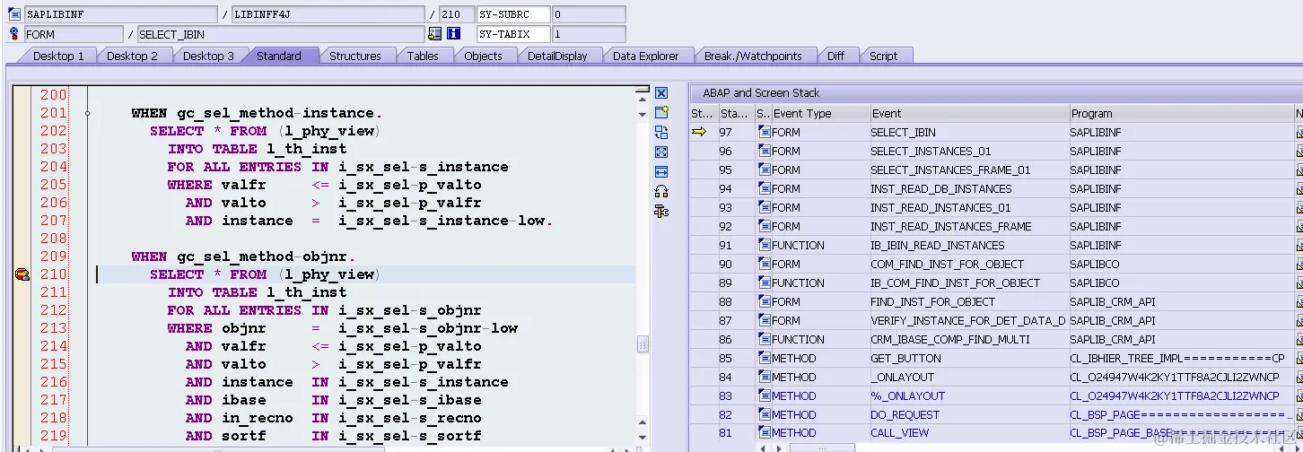This screenshot has height=452, width=1303.
Task: Click the DO_REQUEST method link
Action: (x=905, y=414)
